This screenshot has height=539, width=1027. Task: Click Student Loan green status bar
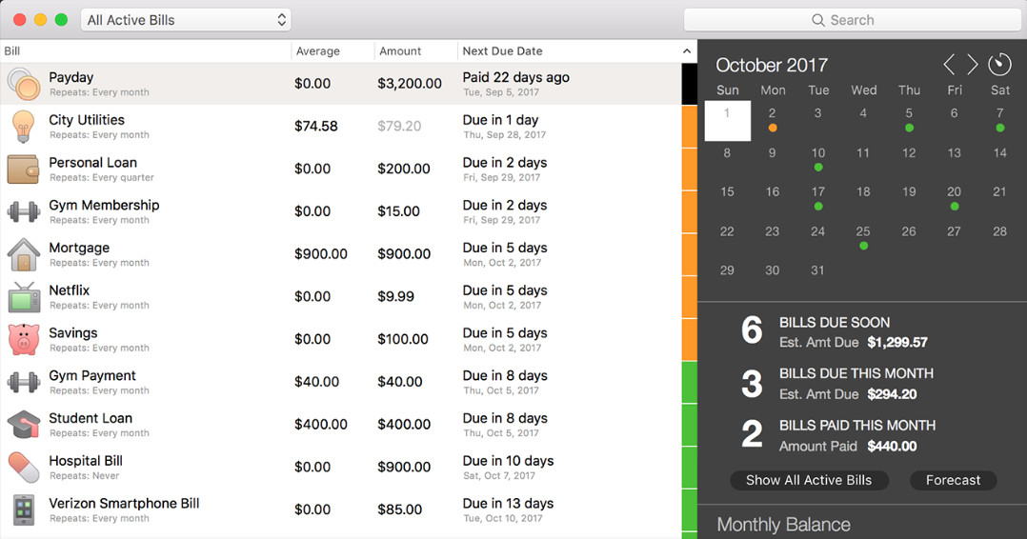pyautogui.click(x=689, y=425)
